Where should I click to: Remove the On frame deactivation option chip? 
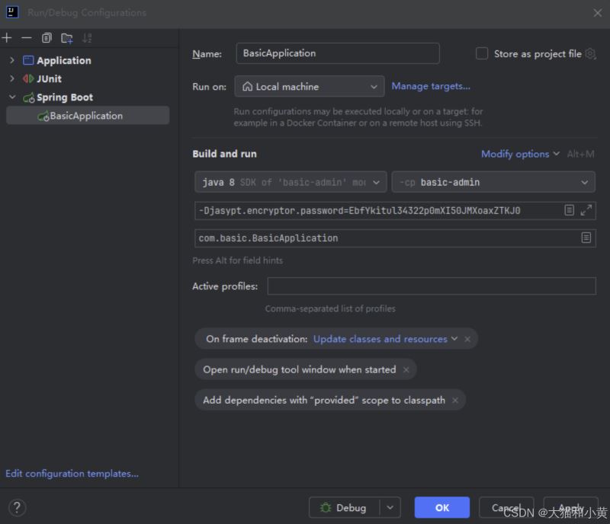coord(467,339)
